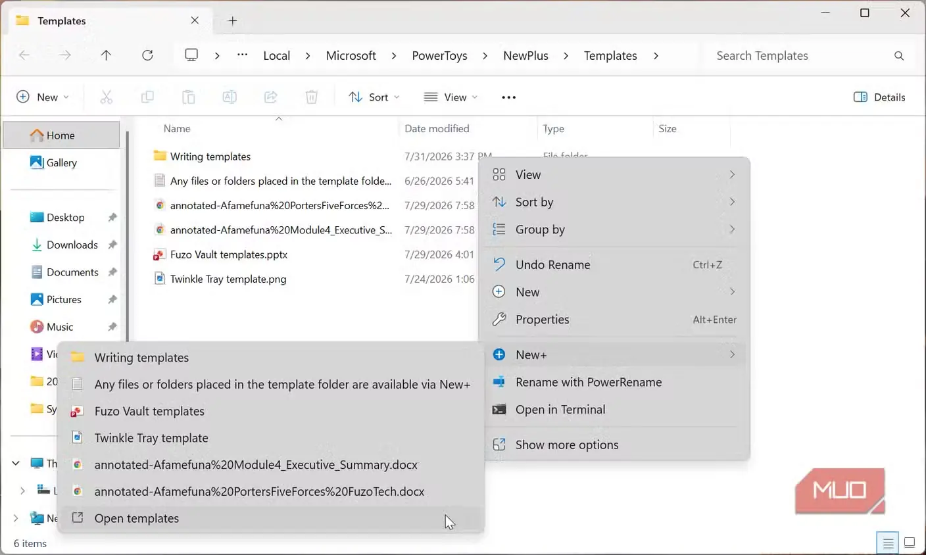Click the Copy toolbar icon

[x=147, y=97]
